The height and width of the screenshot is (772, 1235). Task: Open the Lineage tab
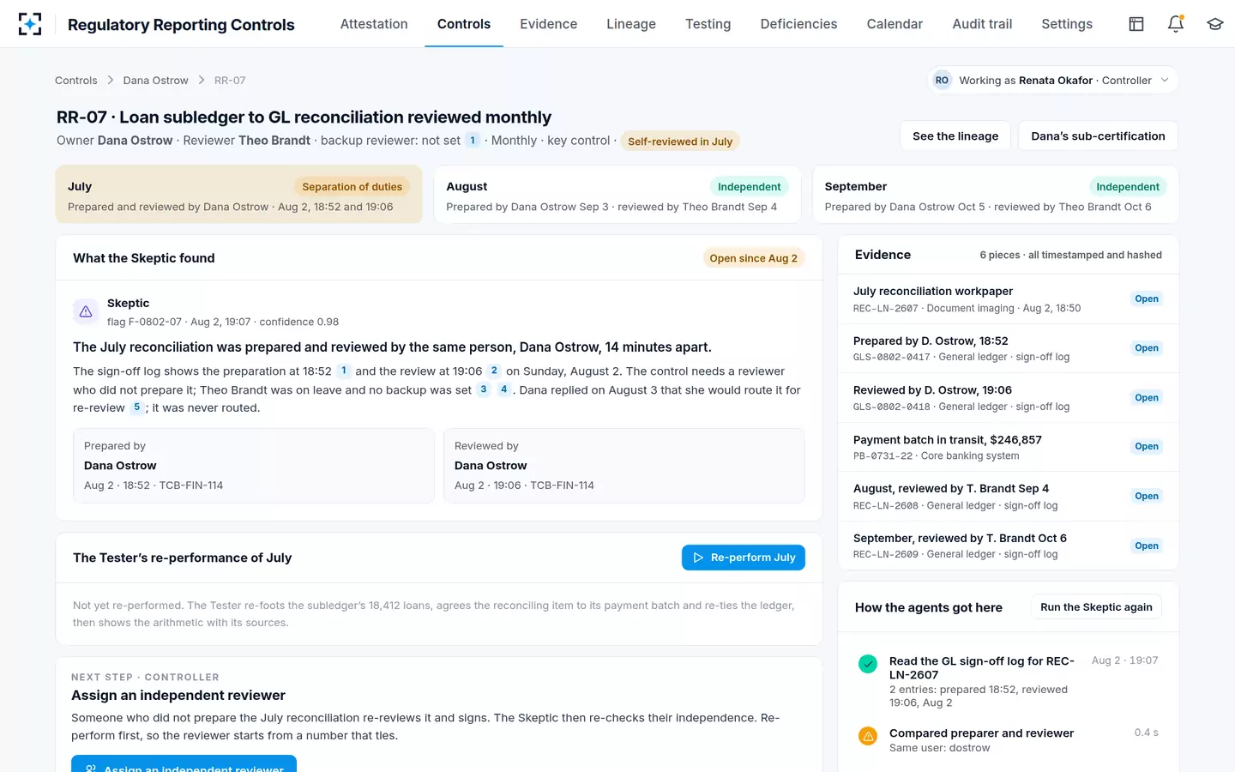(x=631, y=24)
